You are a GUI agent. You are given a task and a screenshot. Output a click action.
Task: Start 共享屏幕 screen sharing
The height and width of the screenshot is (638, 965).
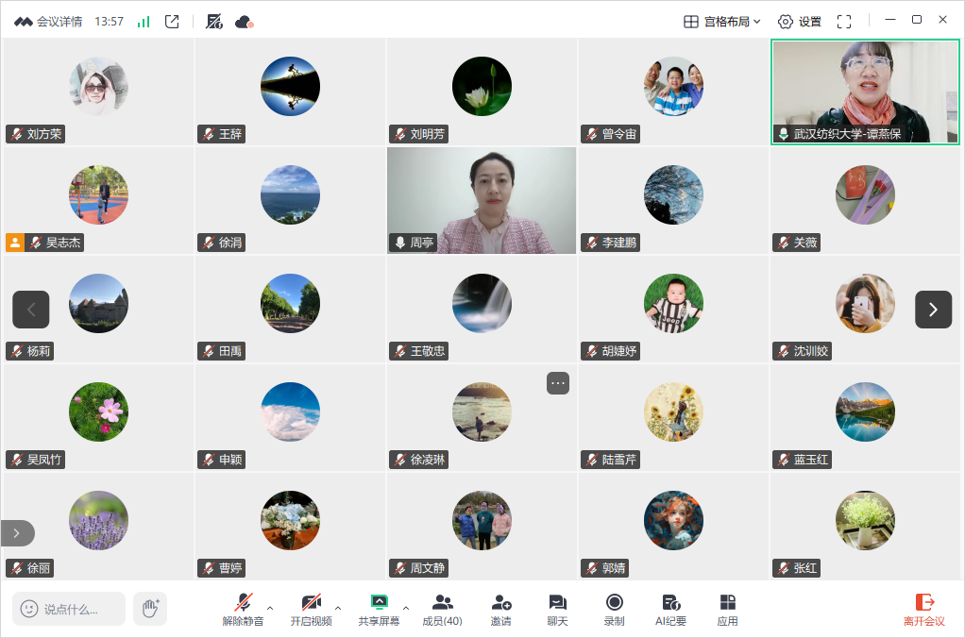click(379, 609)
